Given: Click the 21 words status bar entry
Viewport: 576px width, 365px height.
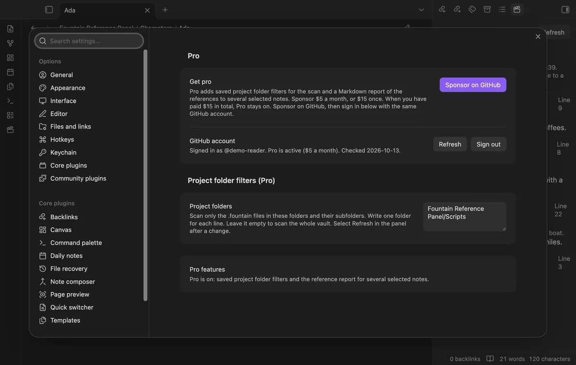Looking at the screenshot, I should point(512,359).
